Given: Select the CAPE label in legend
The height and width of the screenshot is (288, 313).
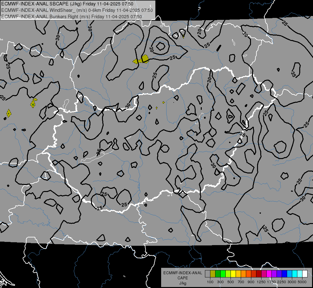Looking at the screenshot, I should click(x=183, y=278).
